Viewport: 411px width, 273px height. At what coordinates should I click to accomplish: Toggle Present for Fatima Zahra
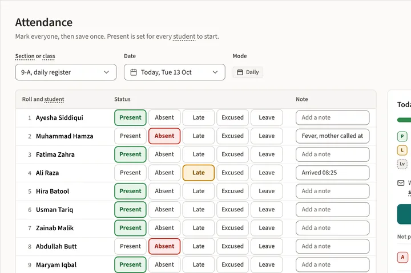pyautogui.click(x=130, y=154)
